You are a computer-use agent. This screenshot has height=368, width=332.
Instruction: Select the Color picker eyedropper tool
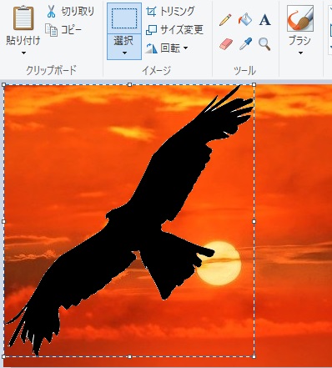245,44
